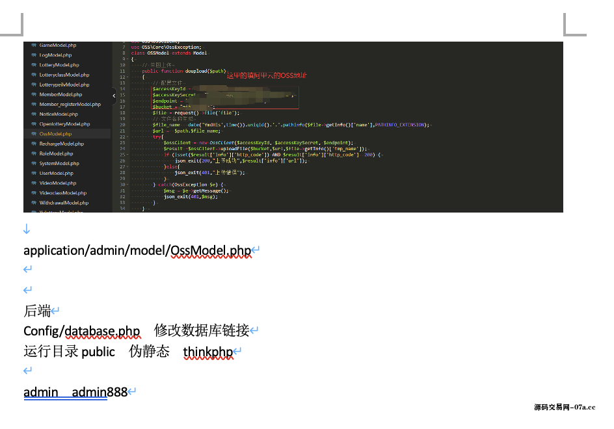Screen dimensions: 614x429
Task: Click the PHP icon beside NoticeModel.php
Action: 33,114
